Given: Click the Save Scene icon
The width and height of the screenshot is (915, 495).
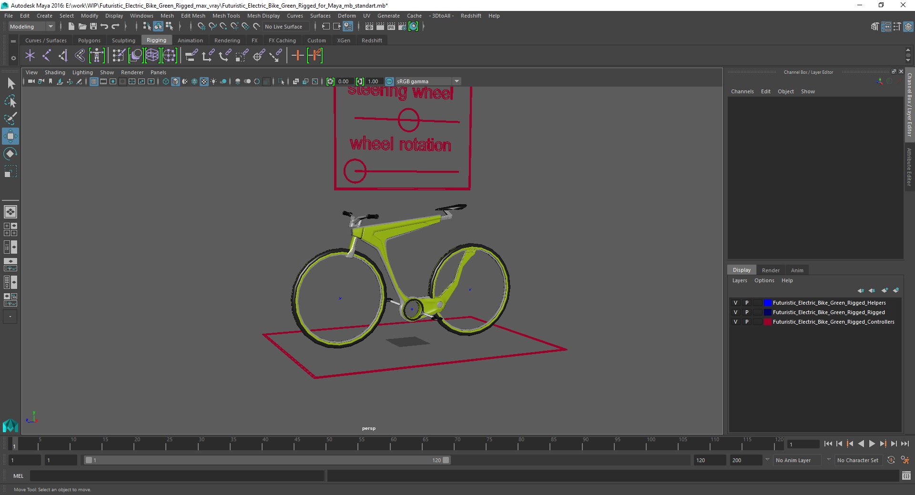Looking at the screenshot, I should tap(93, 27).
